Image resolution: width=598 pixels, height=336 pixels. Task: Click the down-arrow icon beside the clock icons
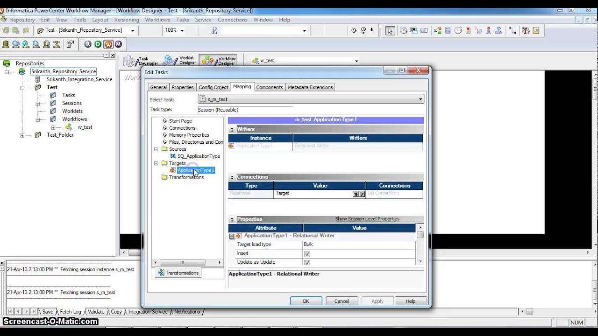tap(372, 30)
